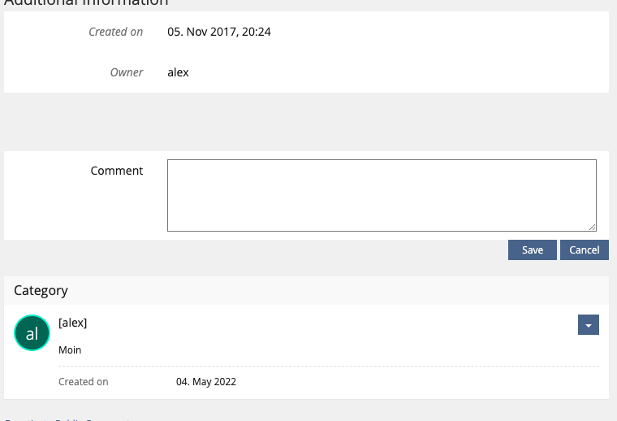Click the 'Created on' label above Owner
The height and width of the screenshot is (421, 617).
(x=115, y=32)
